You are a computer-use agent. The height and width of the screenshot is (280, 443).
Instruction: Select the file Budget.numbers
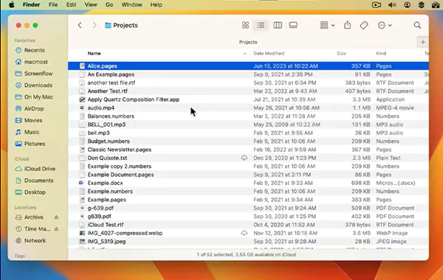pos(109,141)
